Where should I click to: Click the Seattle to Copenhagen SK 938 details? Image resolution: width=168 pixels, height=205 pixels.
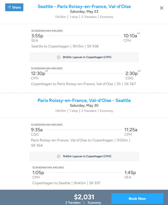click(65, 46)
